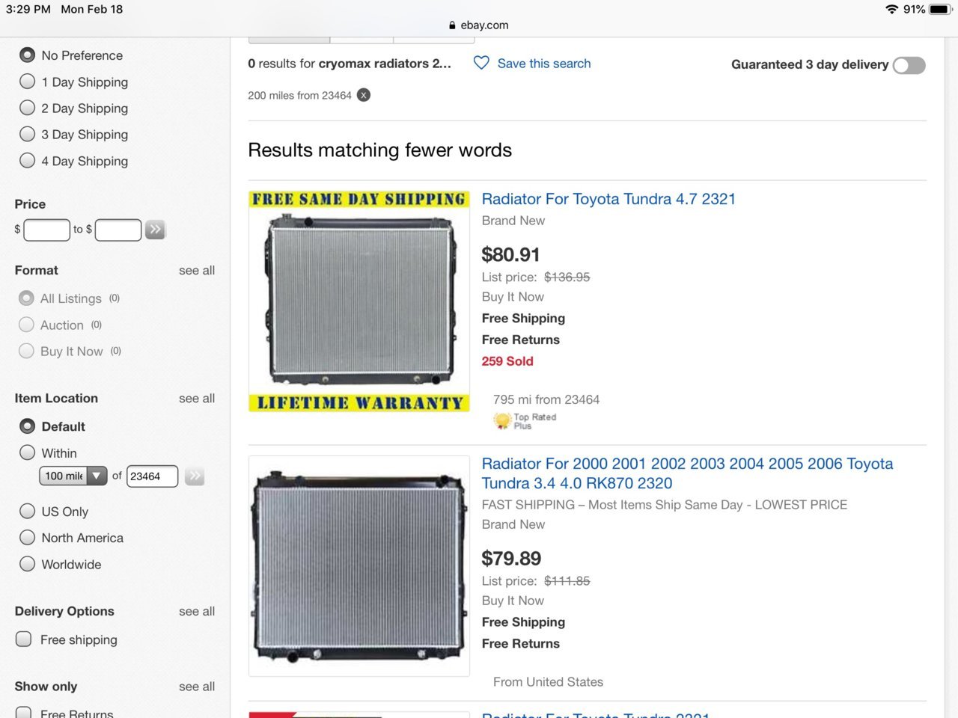Viewport: 958px width, 718px height.
Task: Expand see all for Item Location
Action: (196, 399)
